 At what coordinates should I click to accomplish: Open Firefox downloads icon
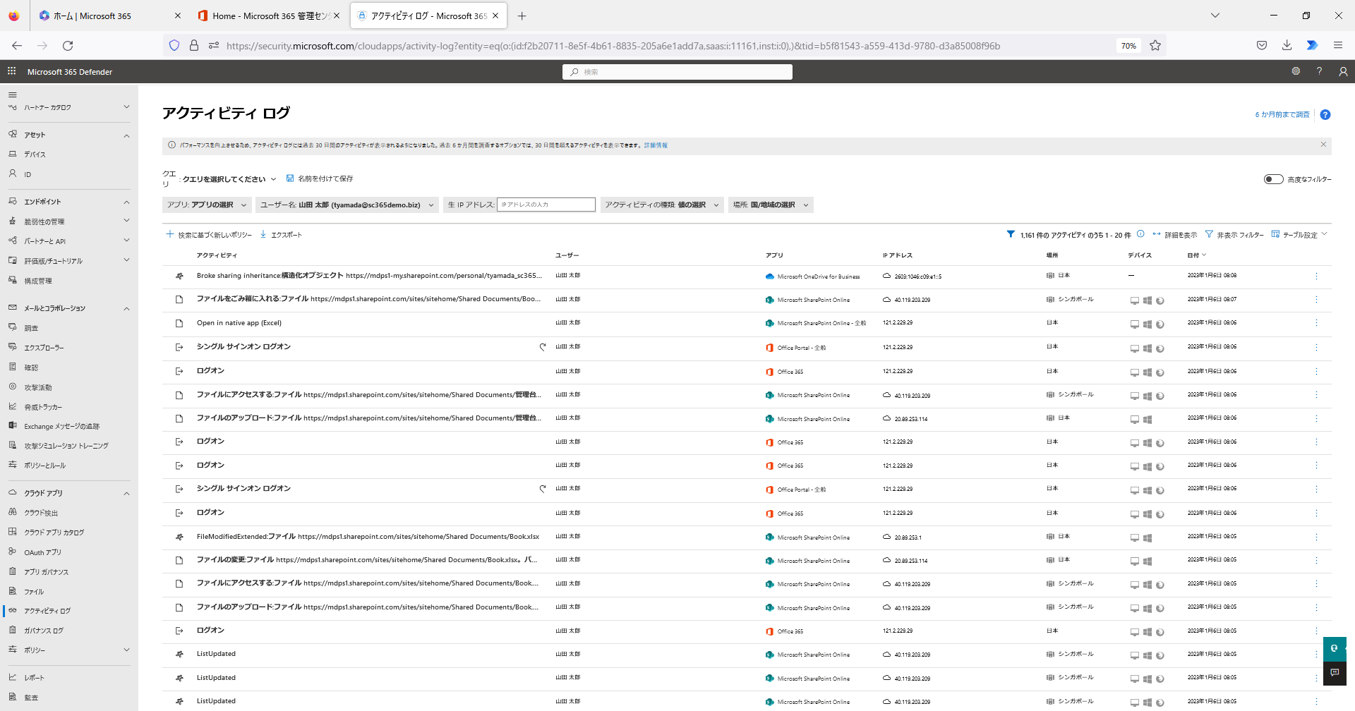click(x=1287, y=46)
